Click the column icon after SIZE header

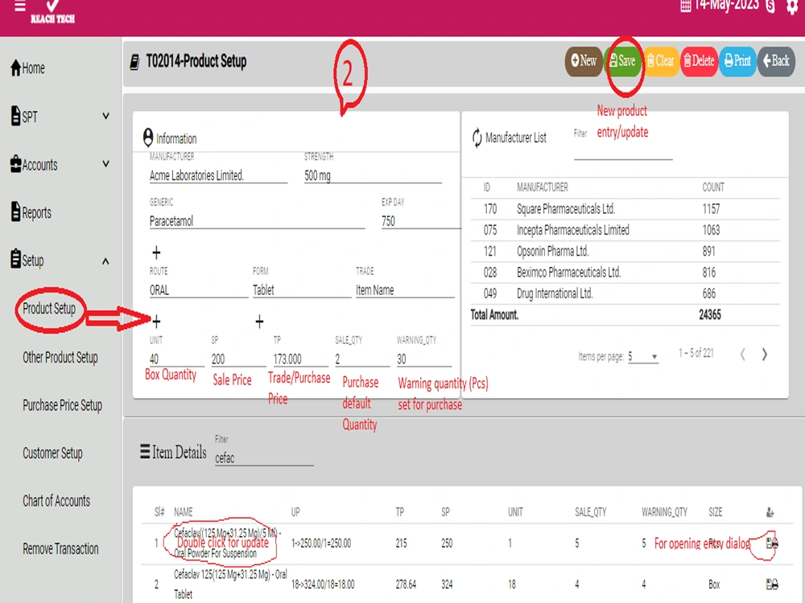coord(770,511)
